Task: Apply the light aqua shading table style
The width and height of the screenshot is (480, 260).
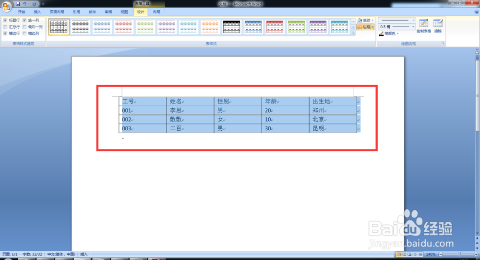Action: tap(188, 27)
